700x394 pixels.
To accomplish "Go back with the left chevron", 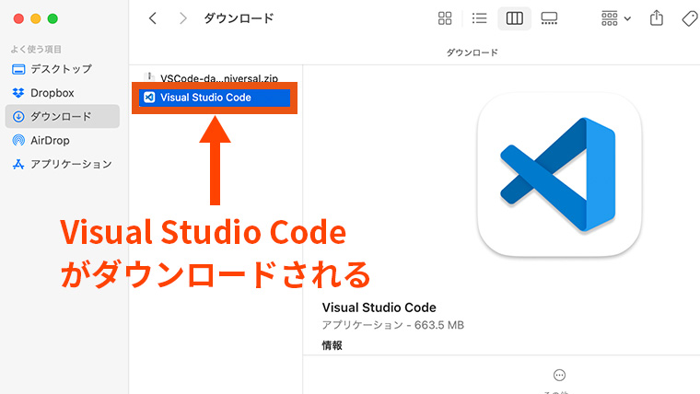I will tap(153, 18).
